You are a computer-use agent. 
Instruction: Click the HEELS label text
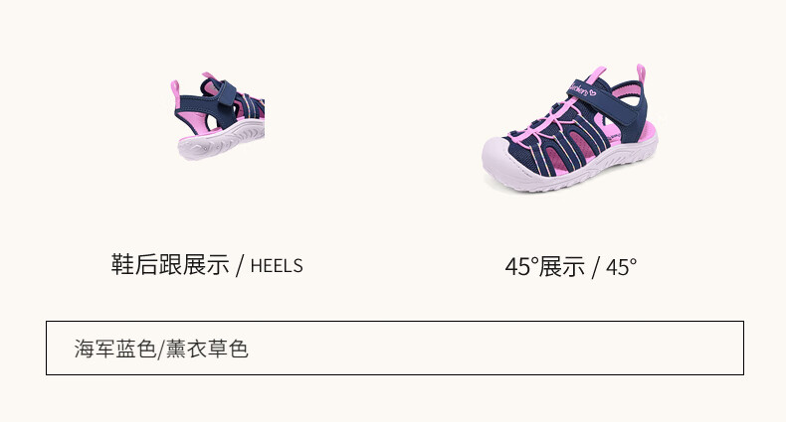[277, 266]
